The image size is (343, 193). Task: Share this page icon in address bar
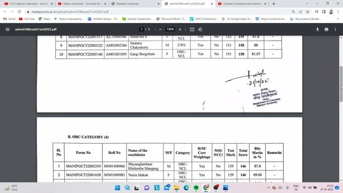coord(301,12)
